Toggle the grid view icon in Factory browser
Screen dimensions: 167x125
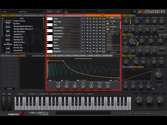tap(43, 18)
